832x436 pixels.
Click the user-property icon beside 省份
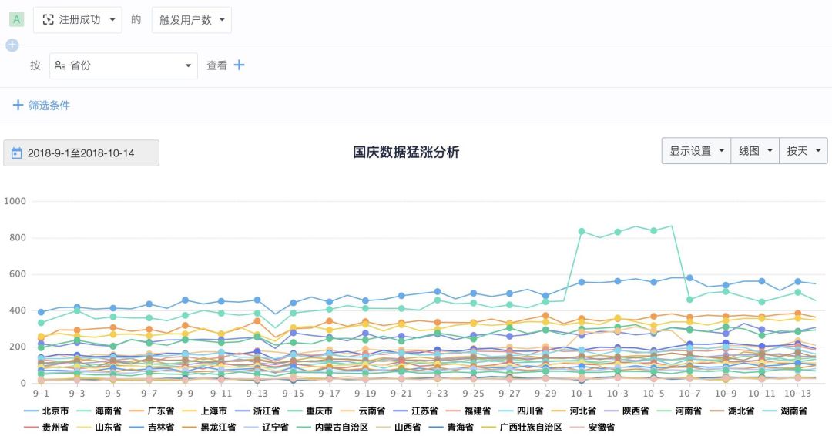point(60,65)
